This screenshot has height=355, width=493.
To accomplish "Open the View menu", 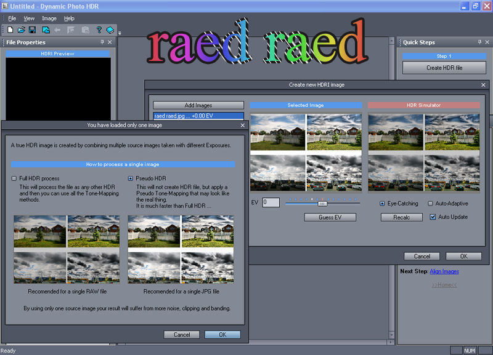I will coord(29,18).
